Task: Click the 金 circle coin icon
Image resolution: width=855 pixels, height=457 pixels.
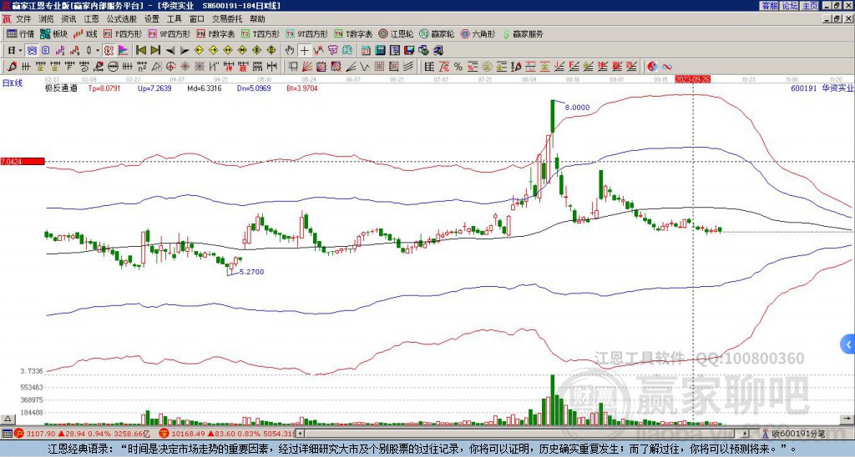Action: [x=487, y=67]
